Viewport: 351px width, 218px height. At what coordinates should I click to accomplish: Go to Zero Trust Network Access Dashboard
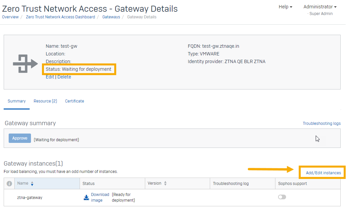point(60,17)
